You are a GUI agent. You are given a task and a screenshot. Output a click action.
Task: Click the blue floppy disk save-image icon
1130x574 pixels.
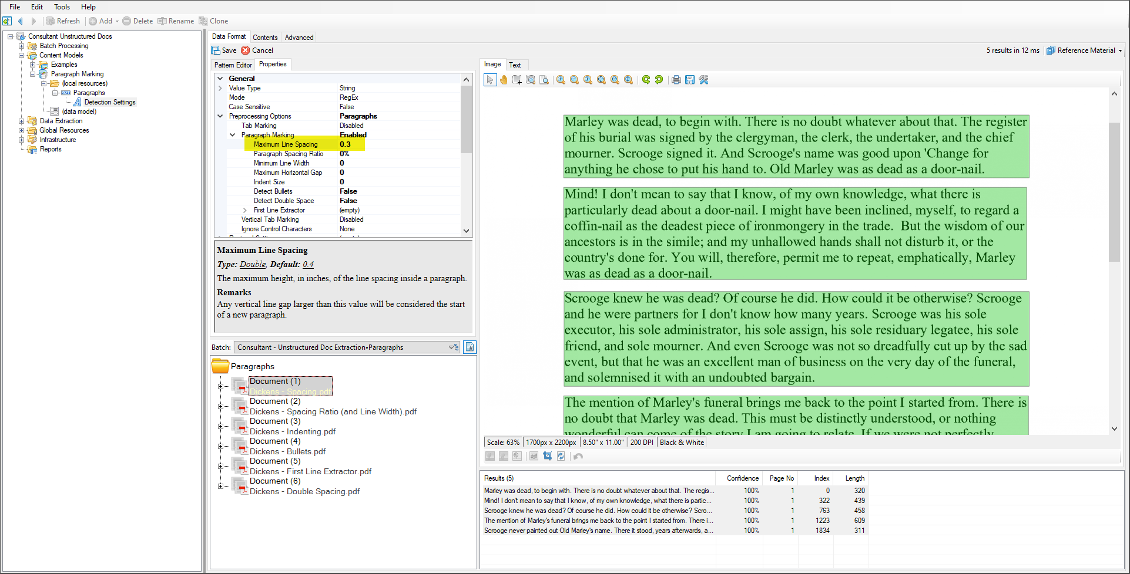point(690,80)
